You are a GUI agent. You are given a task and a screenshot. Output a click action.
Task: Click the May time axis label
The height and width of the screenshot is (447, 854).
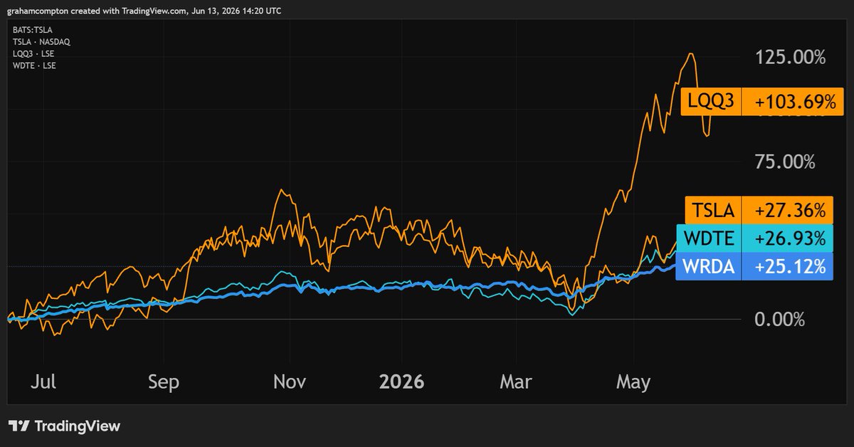(633, 382)
